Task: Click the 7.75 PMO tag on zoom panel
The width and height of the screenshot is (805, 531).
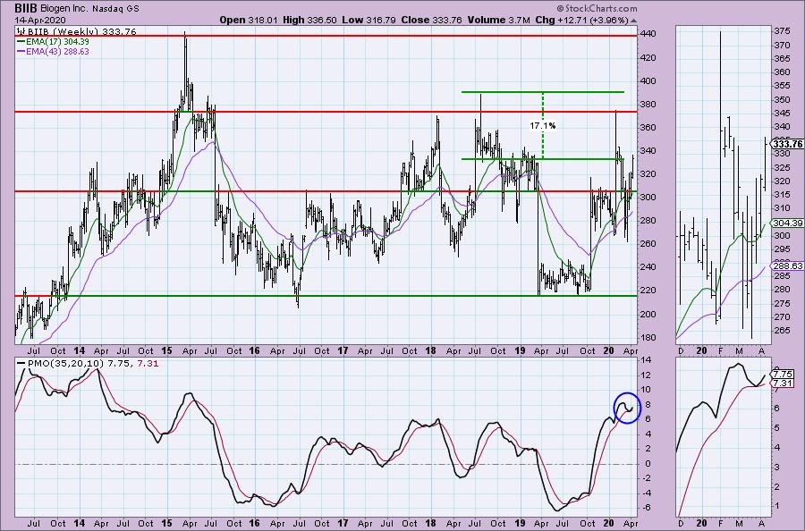Action: [784, 375]
